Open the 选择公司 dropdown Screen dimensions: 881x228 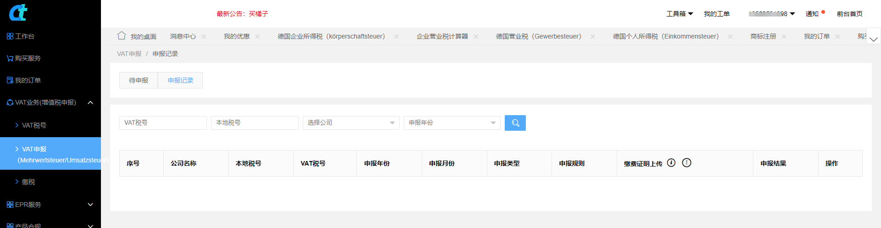(351, 123)
